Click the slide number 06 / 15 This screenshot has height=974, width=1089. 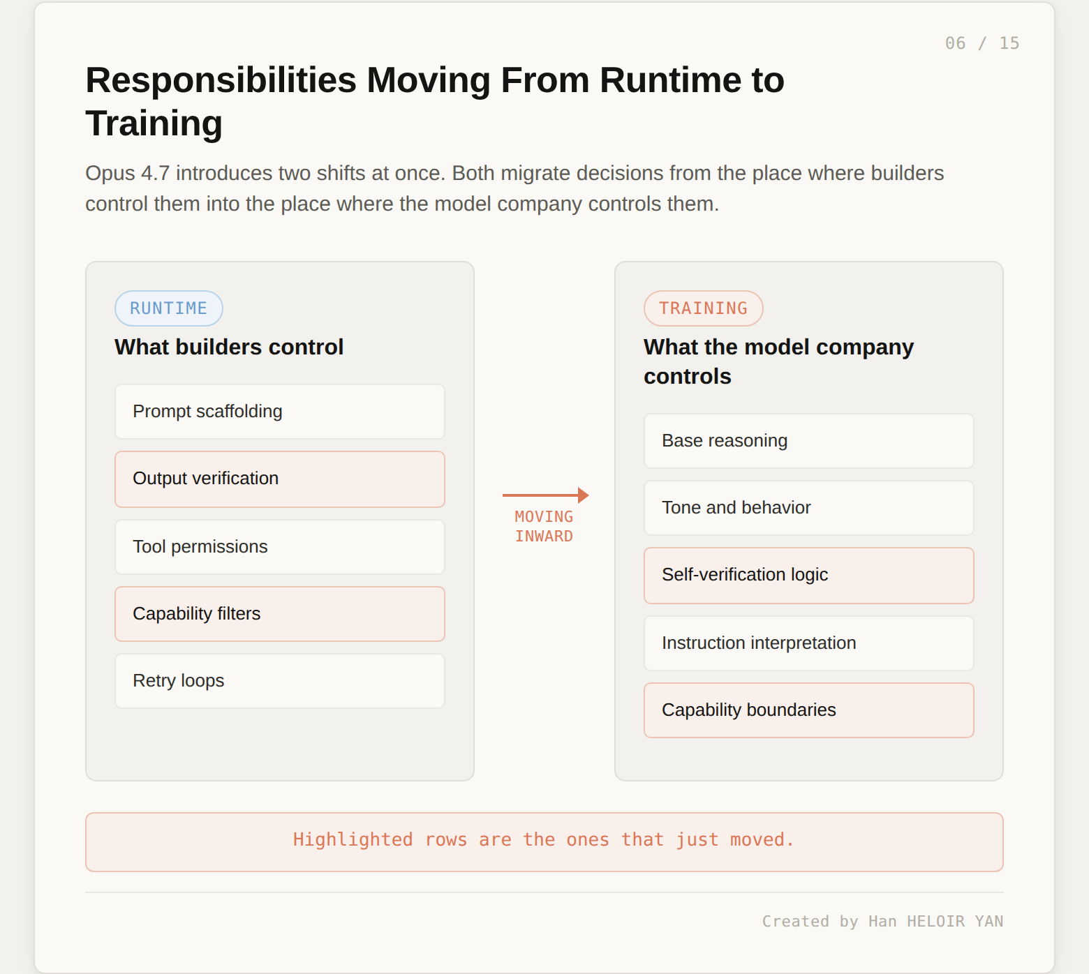tap(982, 43)
